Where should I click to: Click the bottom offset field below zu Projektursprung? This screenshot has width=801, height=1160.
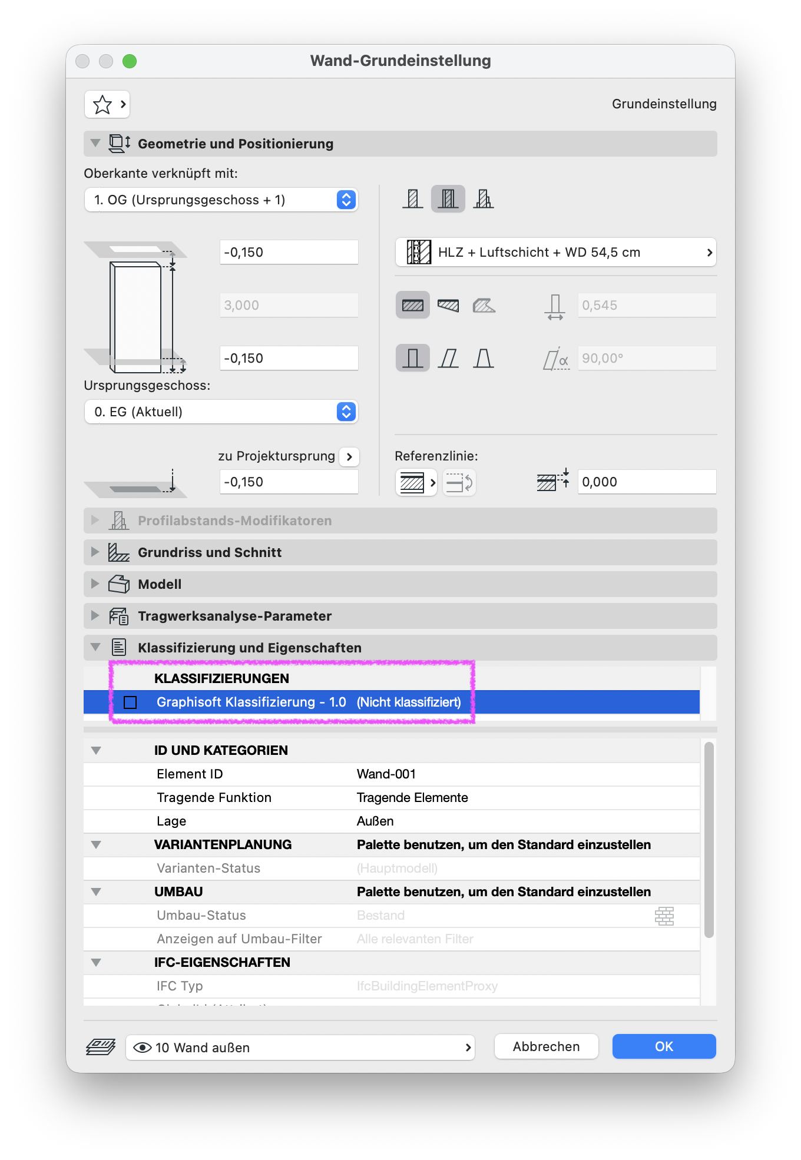point(289,482)
